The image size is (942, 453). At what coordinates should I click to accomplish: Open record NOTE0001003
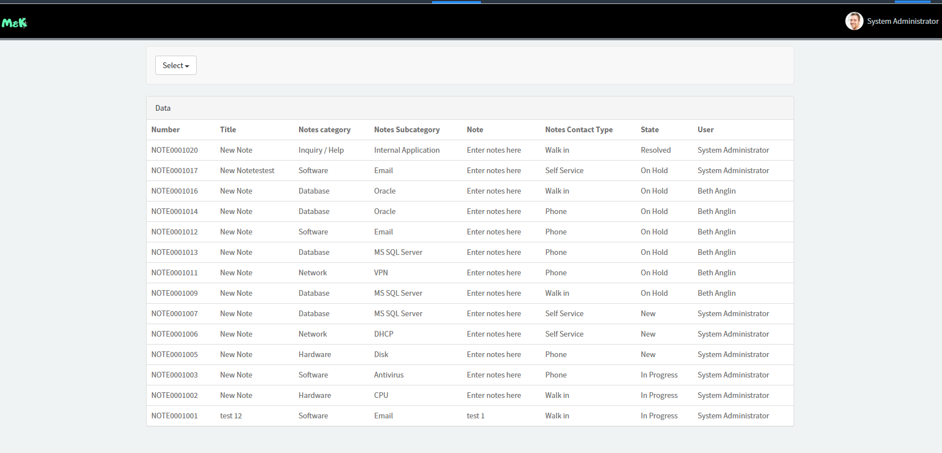[x=175, y=375]
